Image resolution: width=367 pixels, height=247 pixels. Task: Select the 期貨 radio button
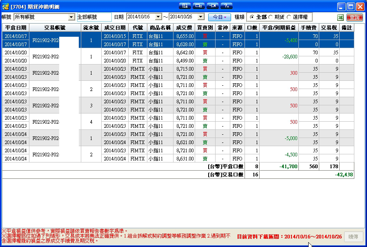[x=271, y=17]
